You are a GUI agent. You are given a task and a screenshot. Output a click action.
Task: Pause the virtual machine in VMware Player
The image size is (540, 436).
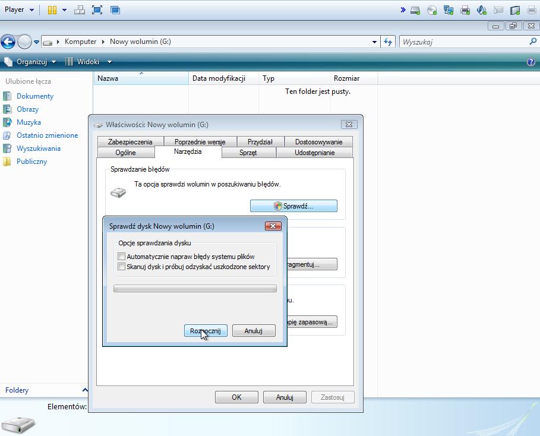[52, 10]
